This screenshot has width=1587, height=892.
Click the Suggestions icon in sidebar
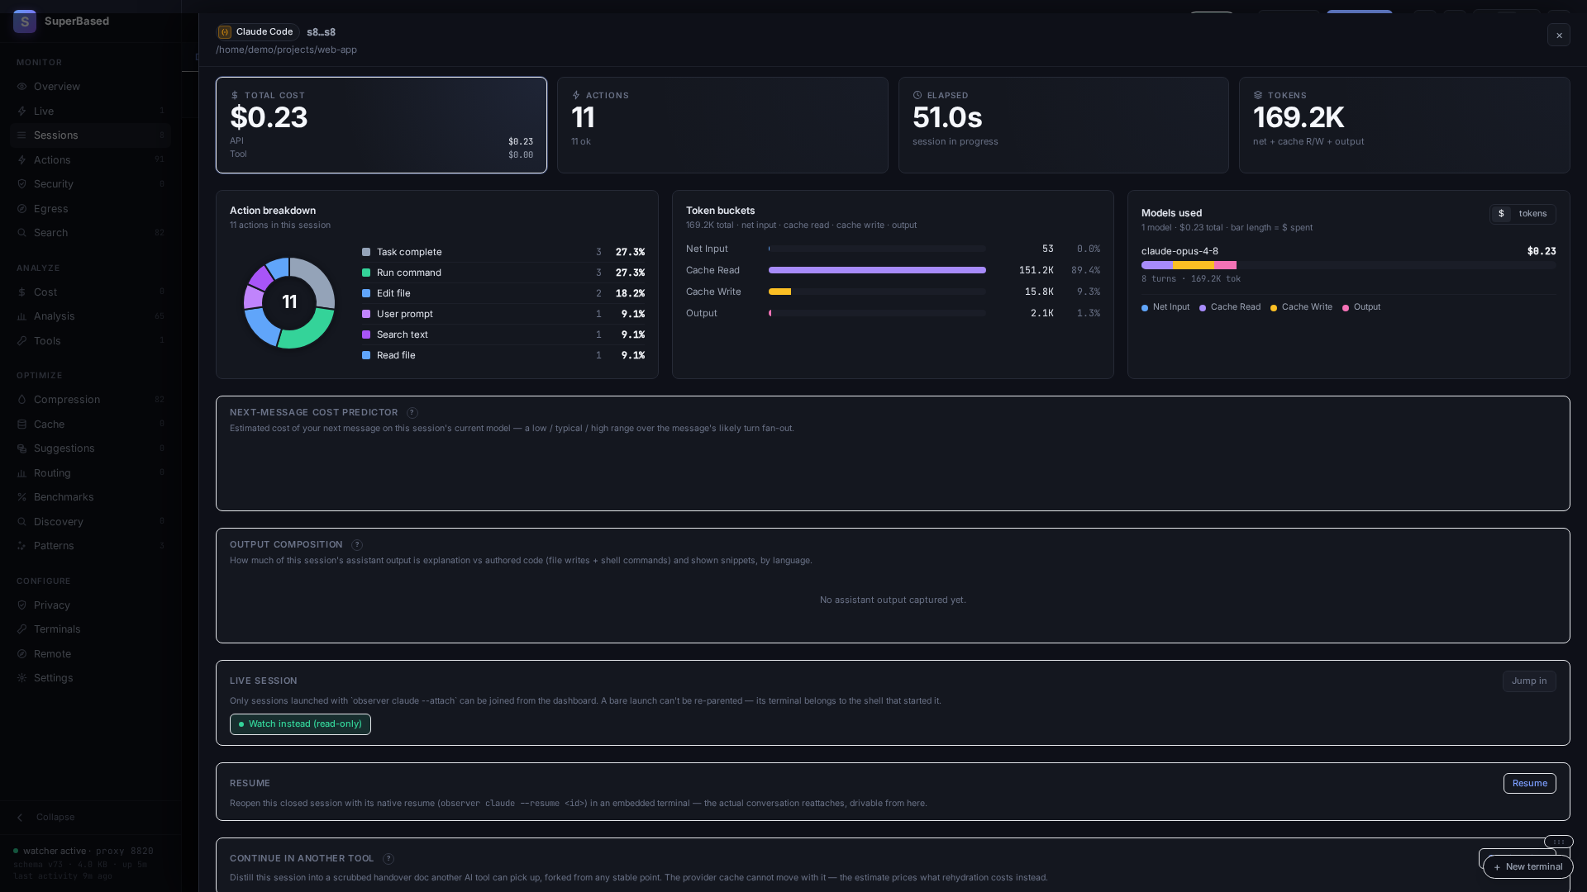click(x=22, y=448)
